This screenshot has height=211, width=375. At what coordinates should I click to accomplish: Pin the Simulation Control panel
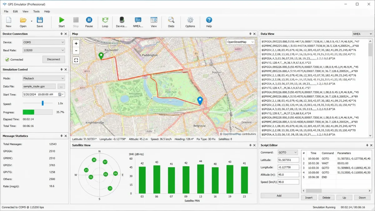tap(61, 69)
